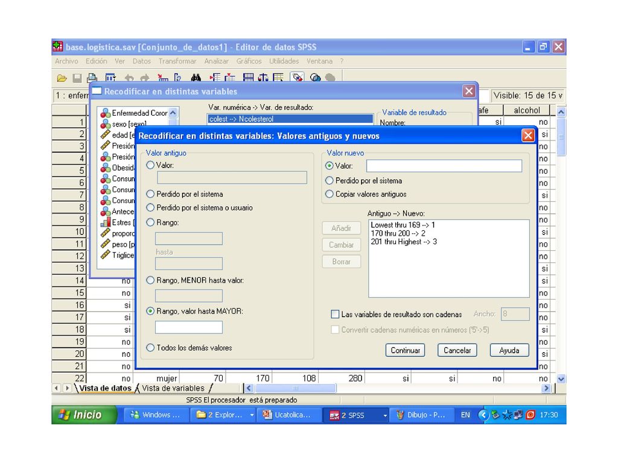Screen dimensions: 618x463
Task: Click the nominal icon beside Antece variable
Action: point(105,212)
